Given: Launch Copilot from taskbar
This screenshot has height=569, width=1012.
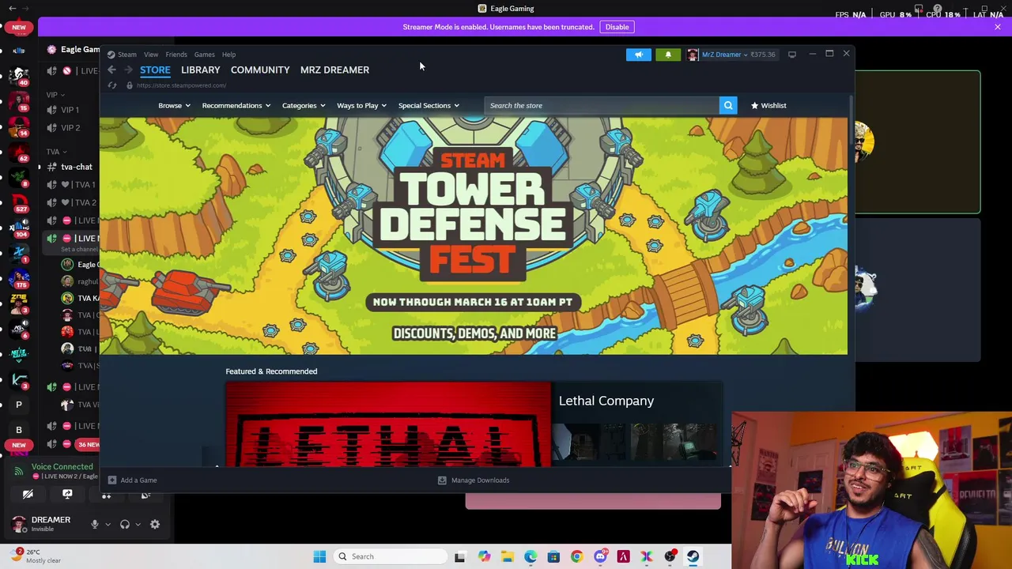Looking at the screenshot, I should coord(484,556).
